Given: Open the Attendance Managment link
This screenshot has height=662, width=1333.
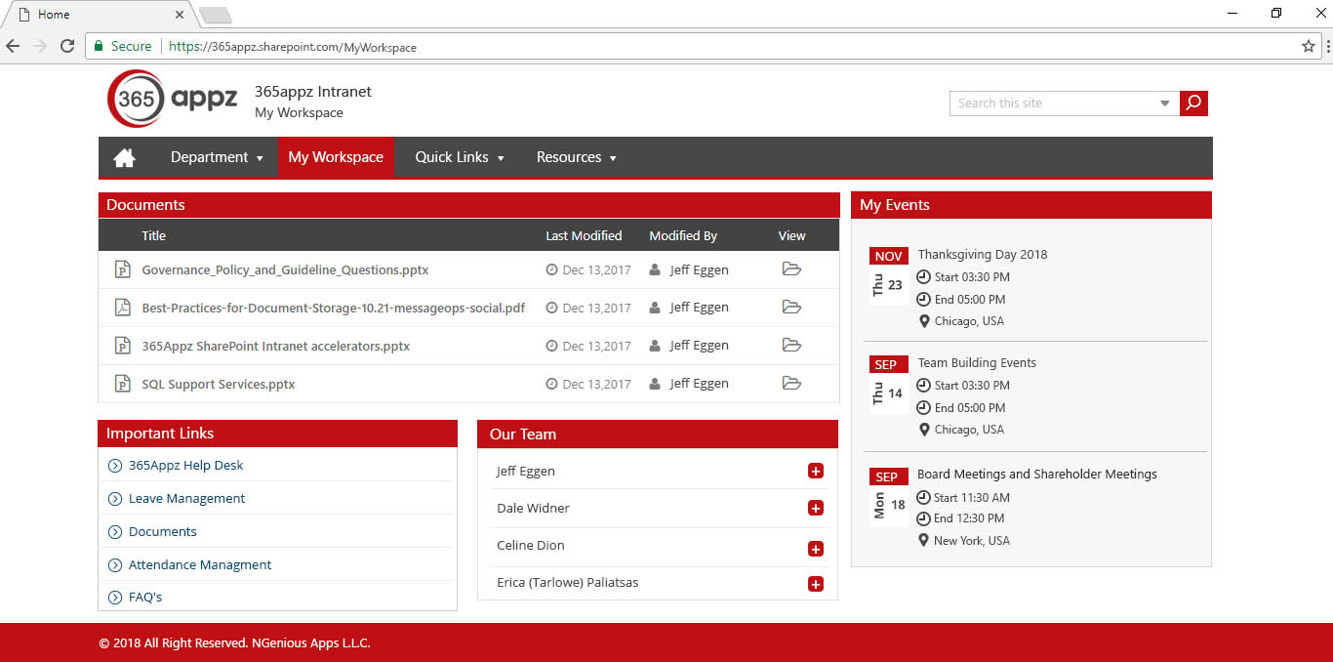Looking at the screenshot, I should point(200,565).
